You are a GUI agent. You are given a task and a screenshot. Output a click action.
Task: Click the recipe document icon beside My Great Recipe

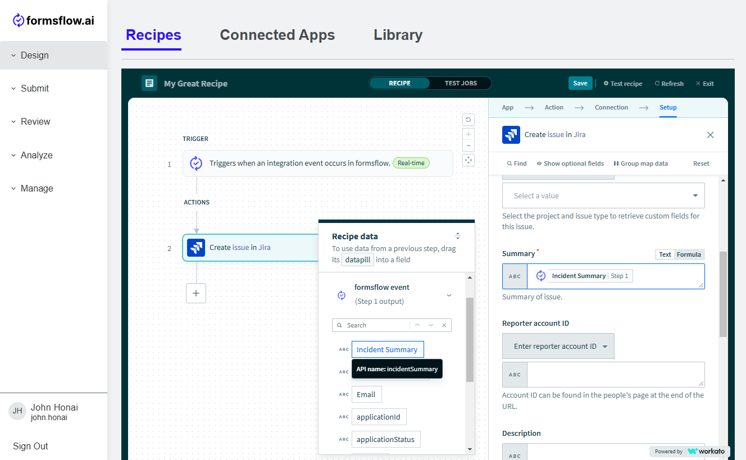[149, 83]
